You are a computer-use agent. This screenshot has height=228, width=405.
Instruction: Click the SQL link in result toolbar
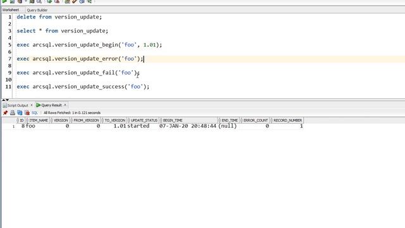click(x=35, y=113)
